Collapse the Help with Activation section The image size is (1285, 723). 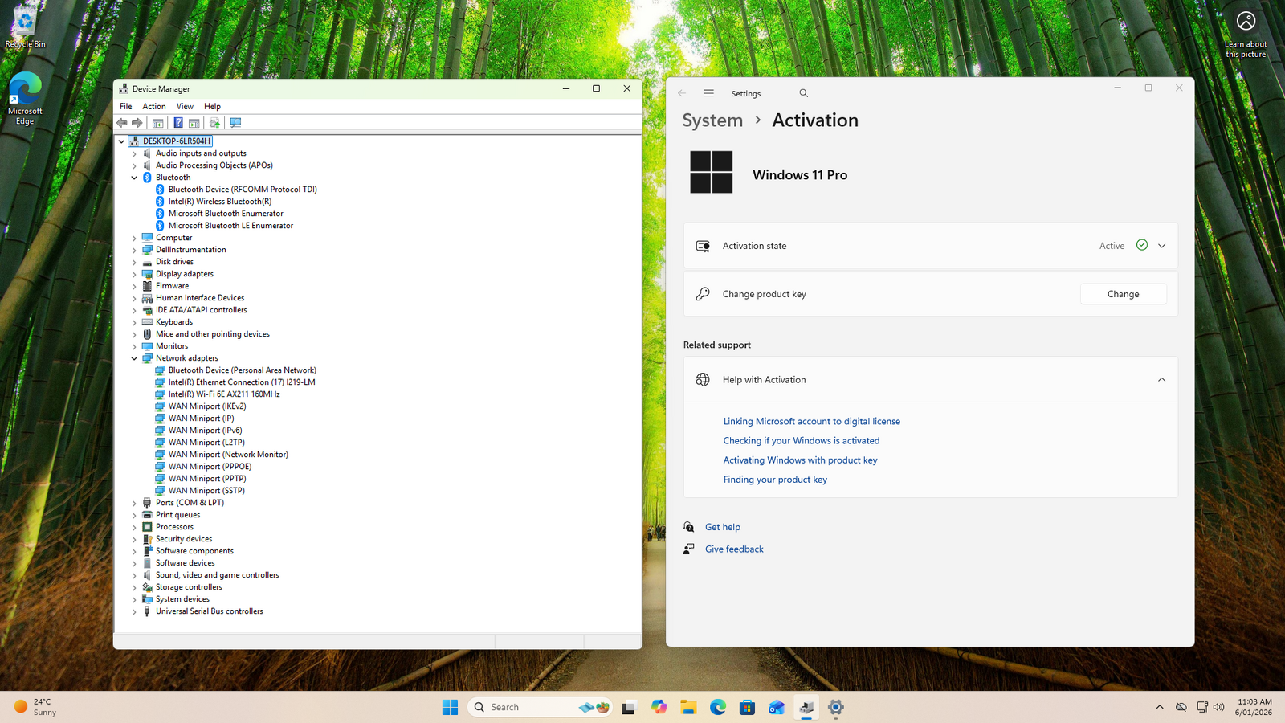(x=1161, y=380)
